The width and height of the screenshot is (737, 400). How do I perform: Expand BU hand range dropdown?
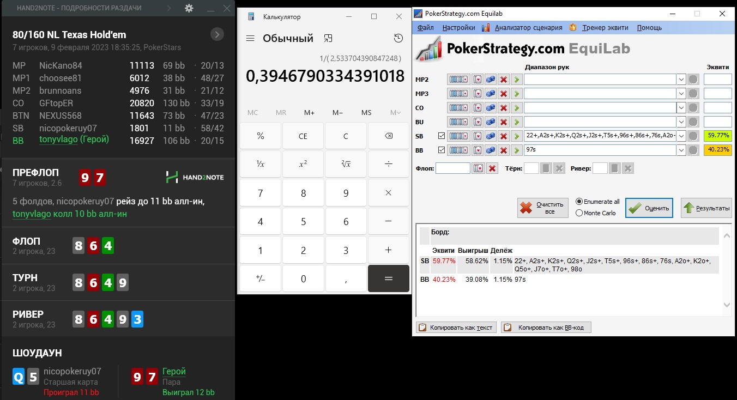[681, 122]
